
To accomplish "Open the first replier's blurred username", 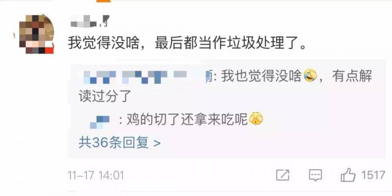I will [x=146, y=77].
